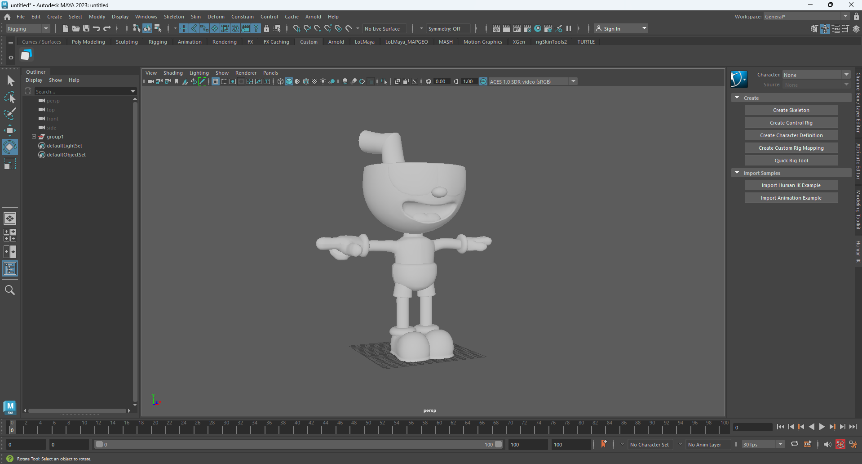The height and width of the screenshot is (464, 862).
Task: Open the search magnifier in left sidebar
Action: 10,290
